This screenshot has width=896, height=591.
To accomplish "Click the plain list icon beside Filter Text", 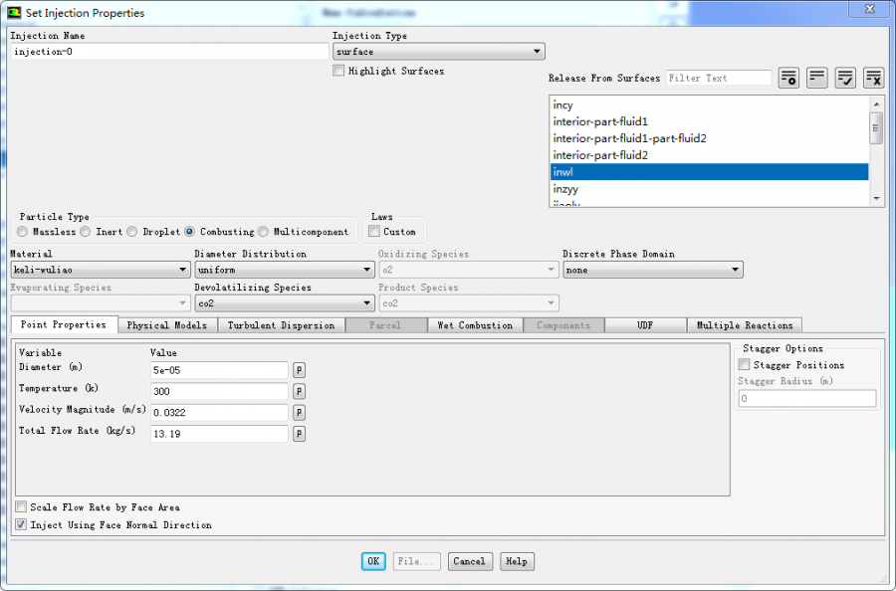I will [817, 78].
